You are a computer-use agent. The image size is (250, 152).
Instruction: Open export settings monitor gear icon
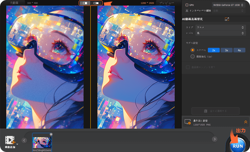point(188,122)
